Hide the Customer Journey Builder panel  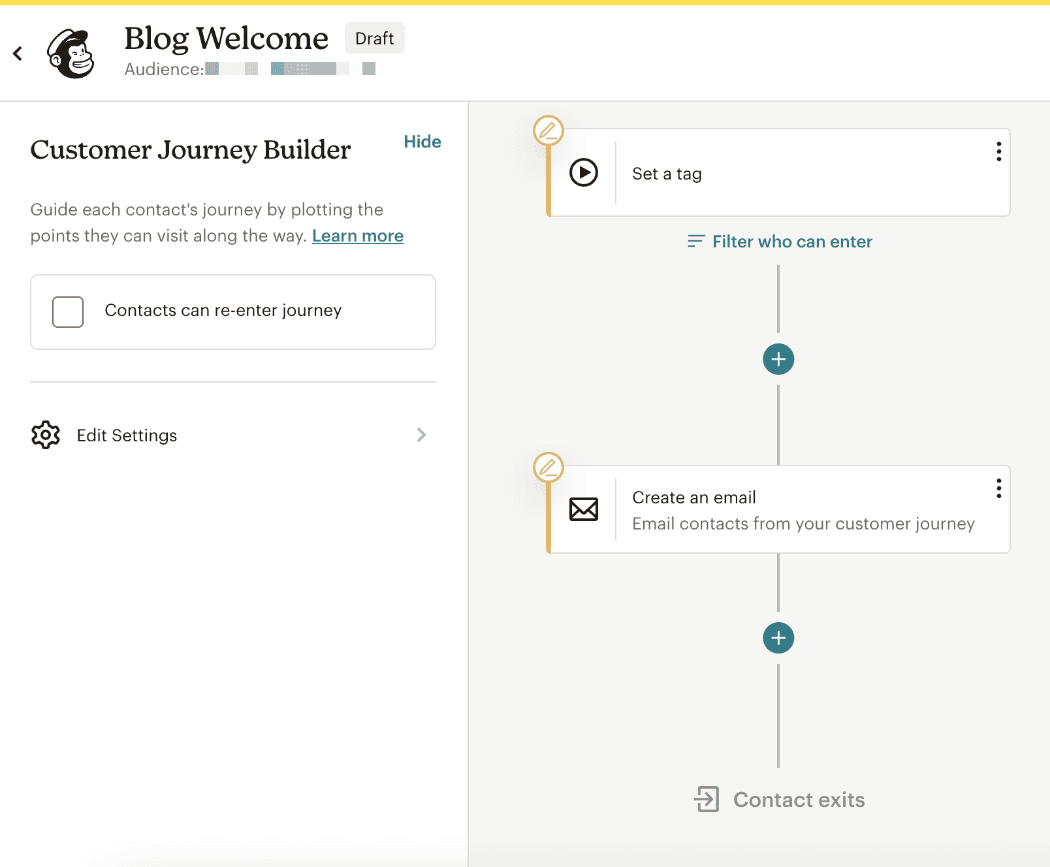[x=422, y=141]
